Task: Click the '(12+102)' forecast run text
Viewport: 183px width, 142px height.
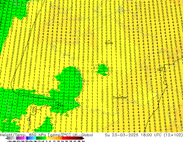Action: [x=173, y=135]
